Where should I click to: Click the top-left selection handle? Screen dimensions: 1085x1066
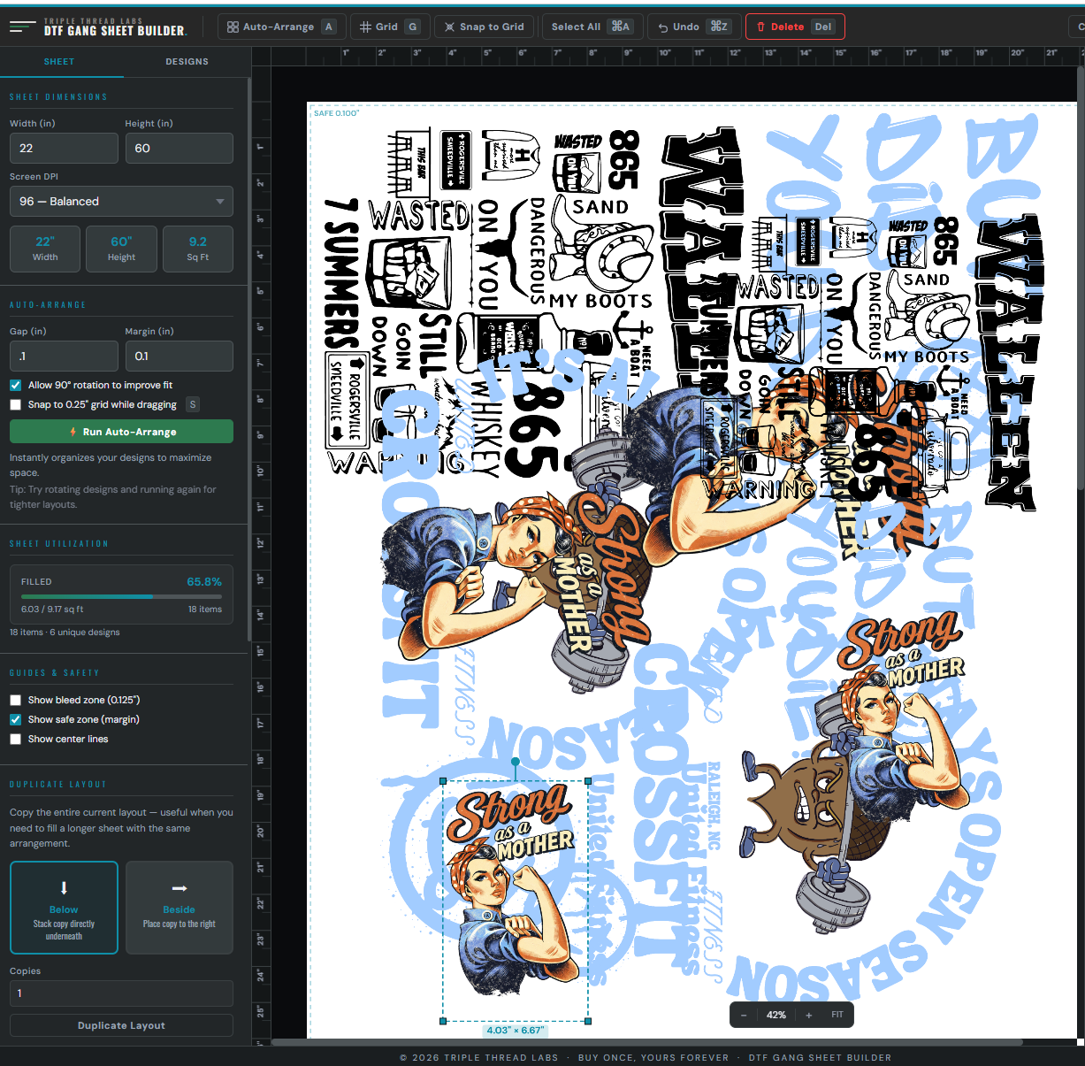pyautogui.click(x=443, y=781)
